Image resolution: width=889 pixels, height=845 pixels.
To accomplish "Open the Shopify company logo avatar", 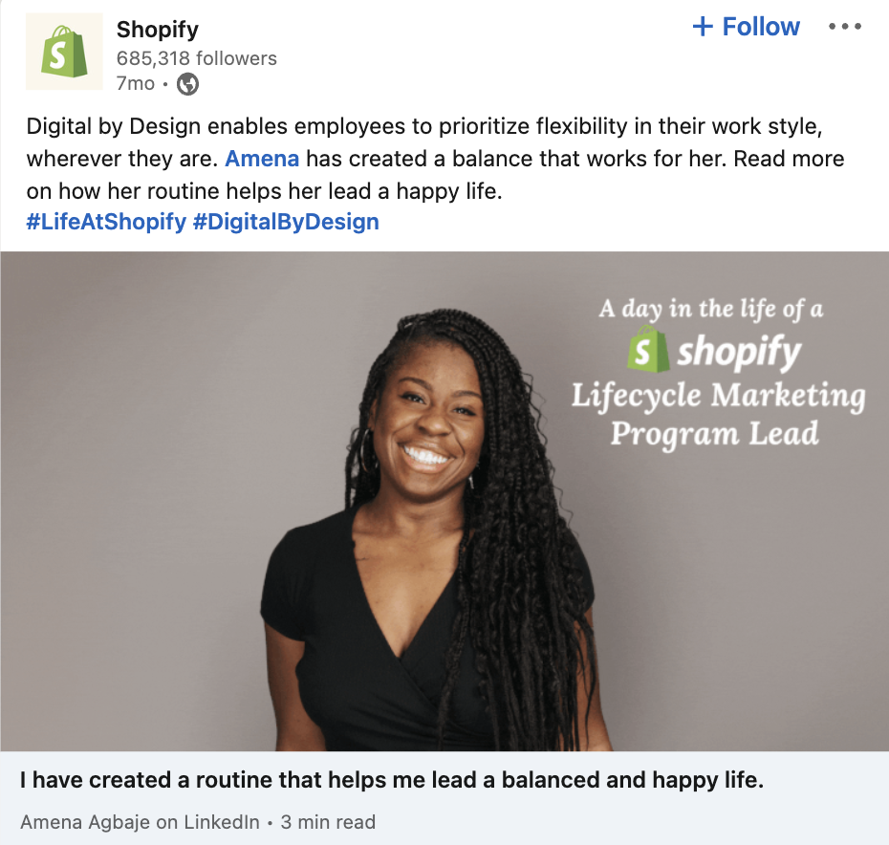I will [64, 52].
